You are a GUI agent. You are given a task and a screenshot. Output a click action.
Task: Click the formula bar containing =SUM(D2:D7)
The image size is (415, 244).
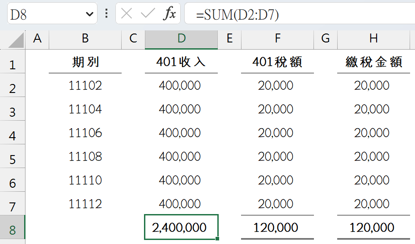[x=300, y=14]
